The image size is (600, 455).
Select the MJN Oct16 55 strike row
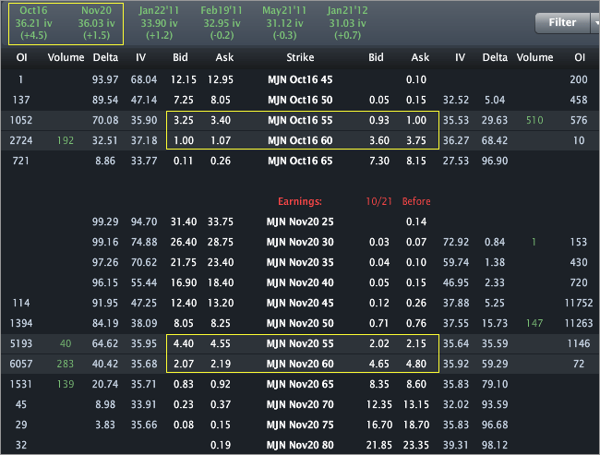(300, 120)
